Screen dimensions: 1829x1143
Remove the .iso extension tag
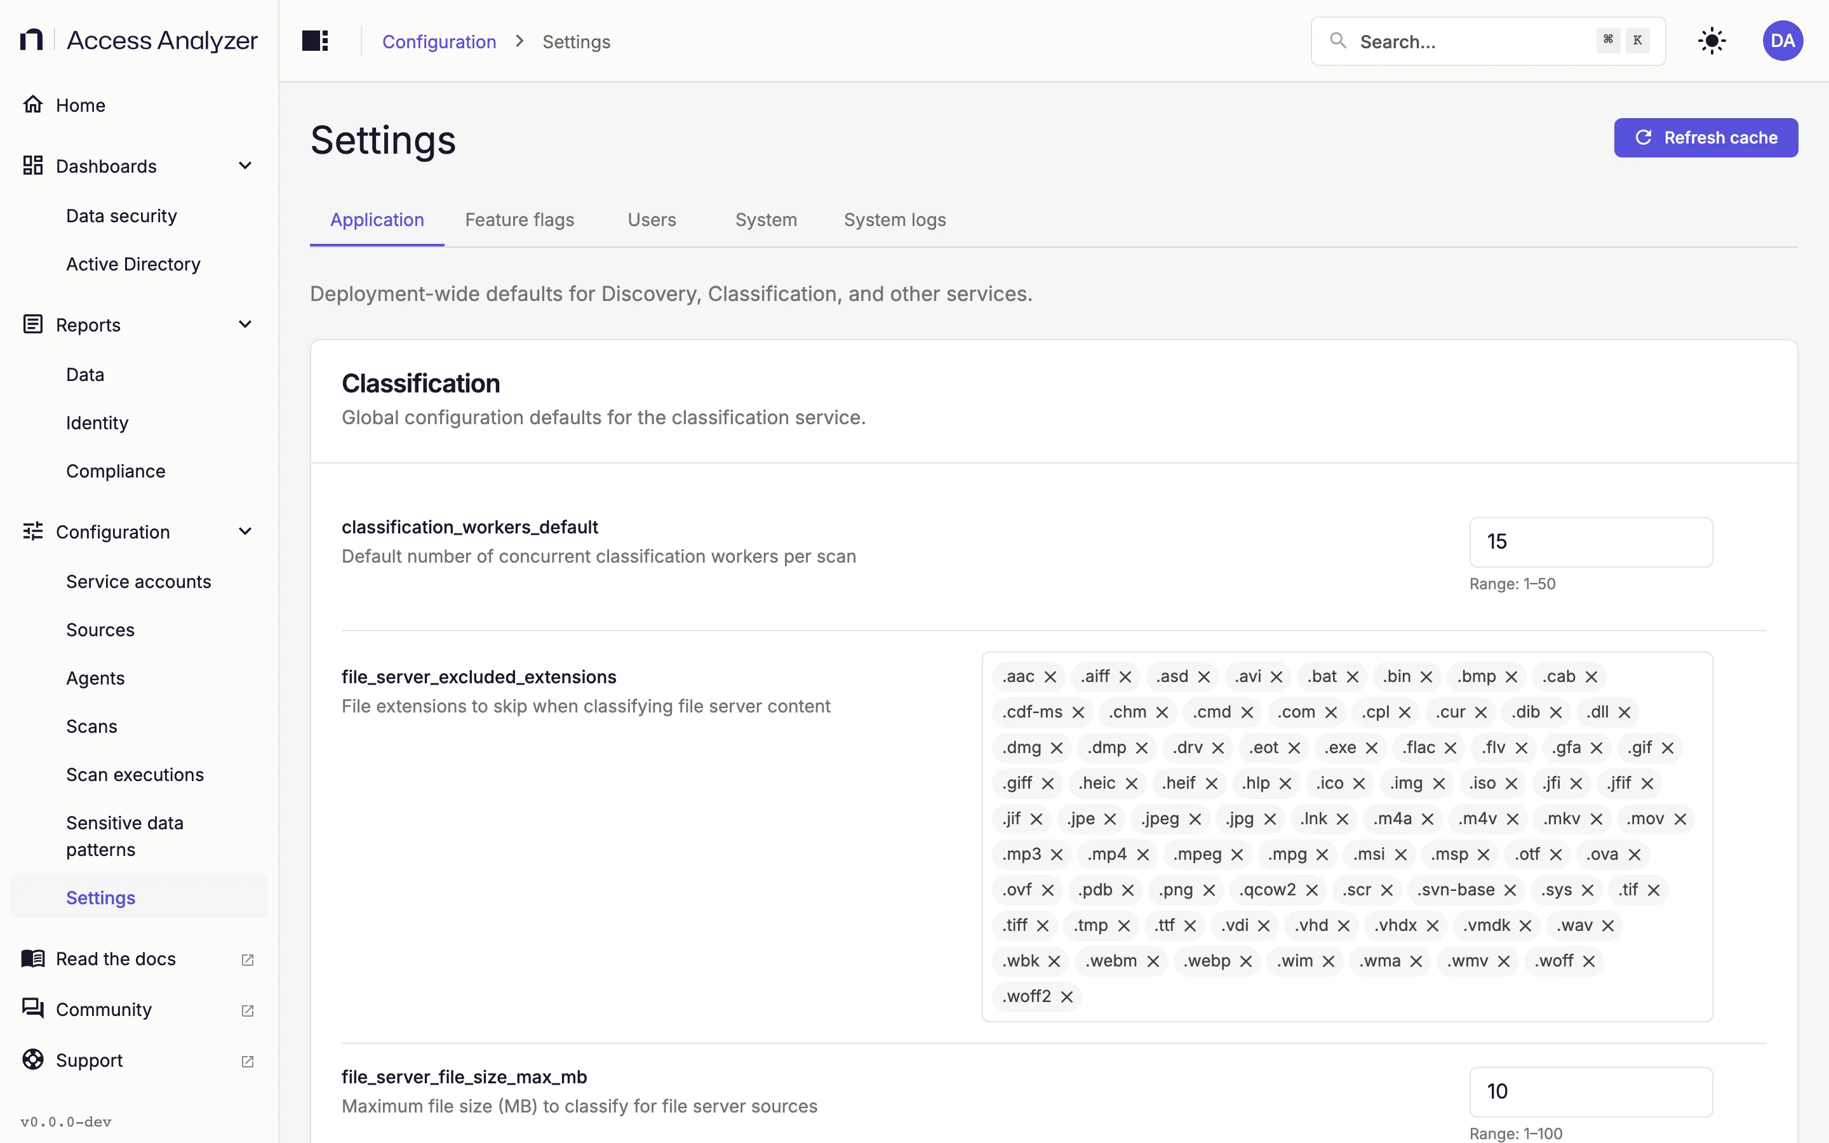[1511, 783]
